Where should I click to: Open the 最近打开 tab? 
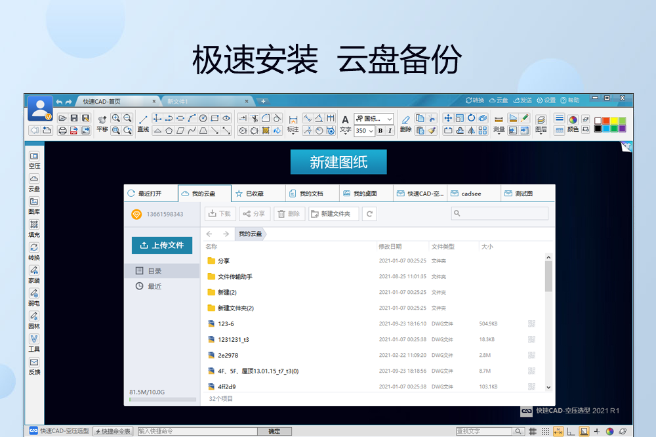(x=151, y=194)
